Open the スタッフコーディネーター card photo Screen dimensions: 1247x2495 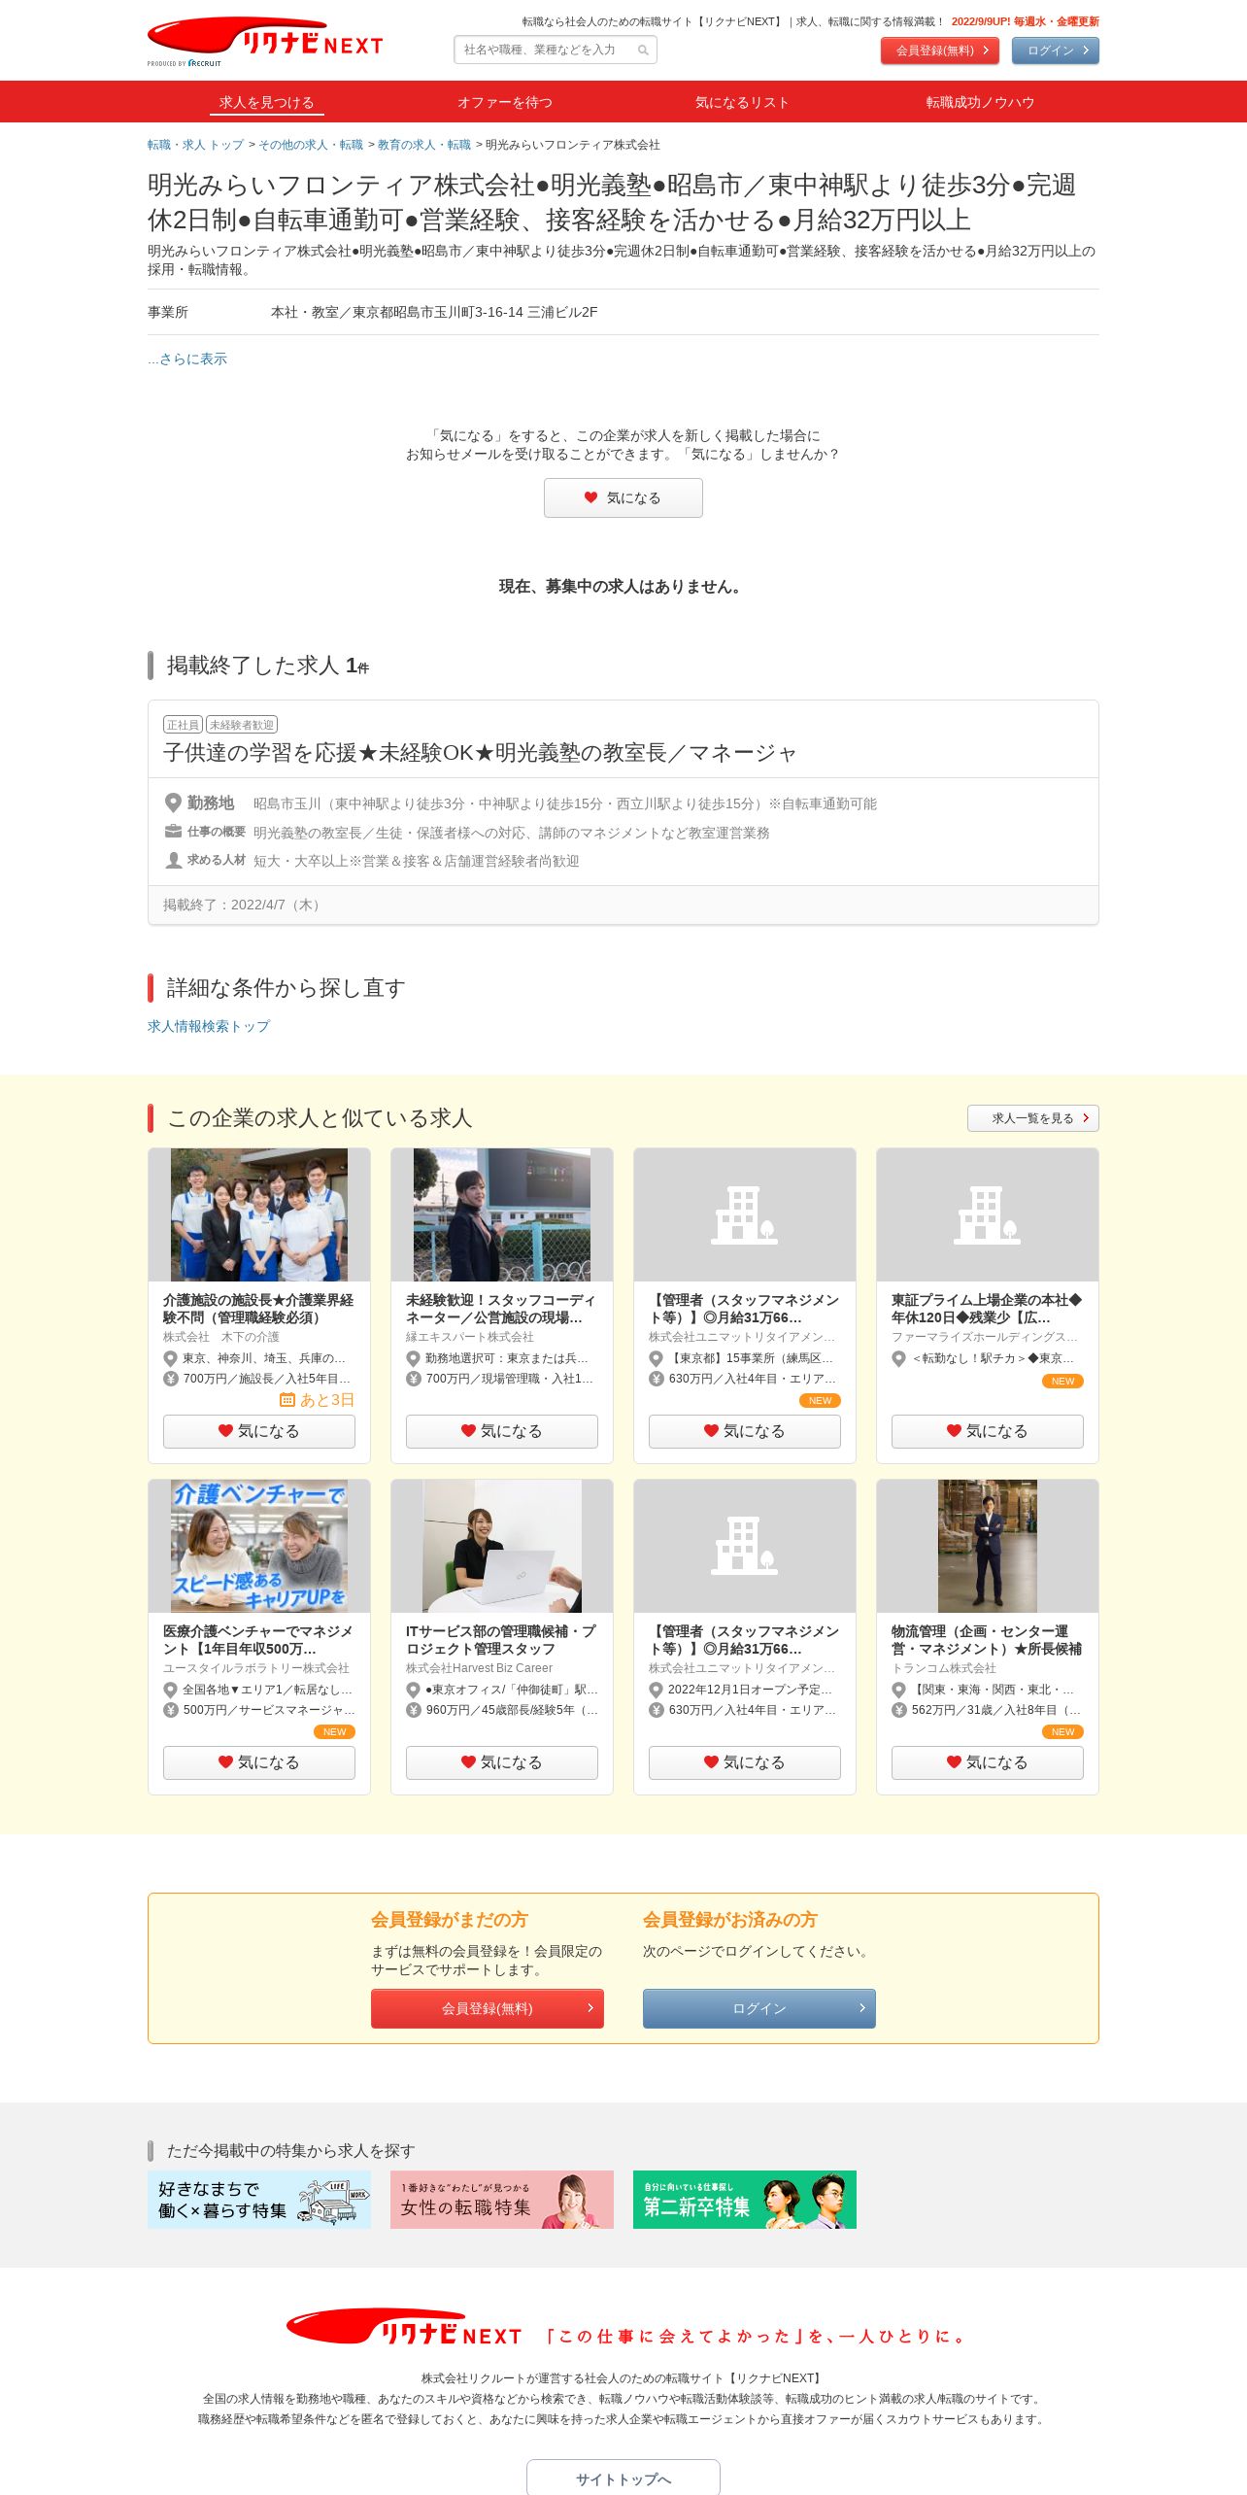click(502, 1214)
